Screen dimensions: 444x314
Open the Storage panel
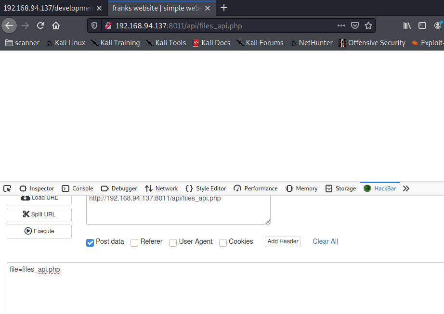(340, 188)
